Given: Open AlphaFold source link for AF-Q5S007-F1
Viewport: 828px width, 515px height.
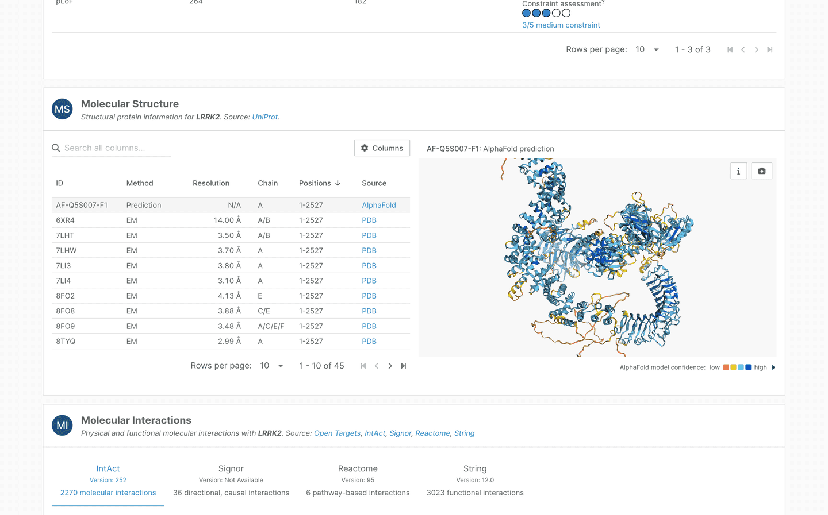Looking at the screenshot, I should tap(379, 205).
